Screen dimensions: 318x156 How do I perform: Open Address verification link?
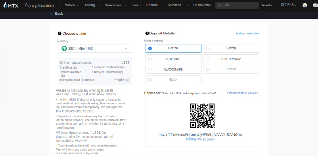[x=248, y=33]
